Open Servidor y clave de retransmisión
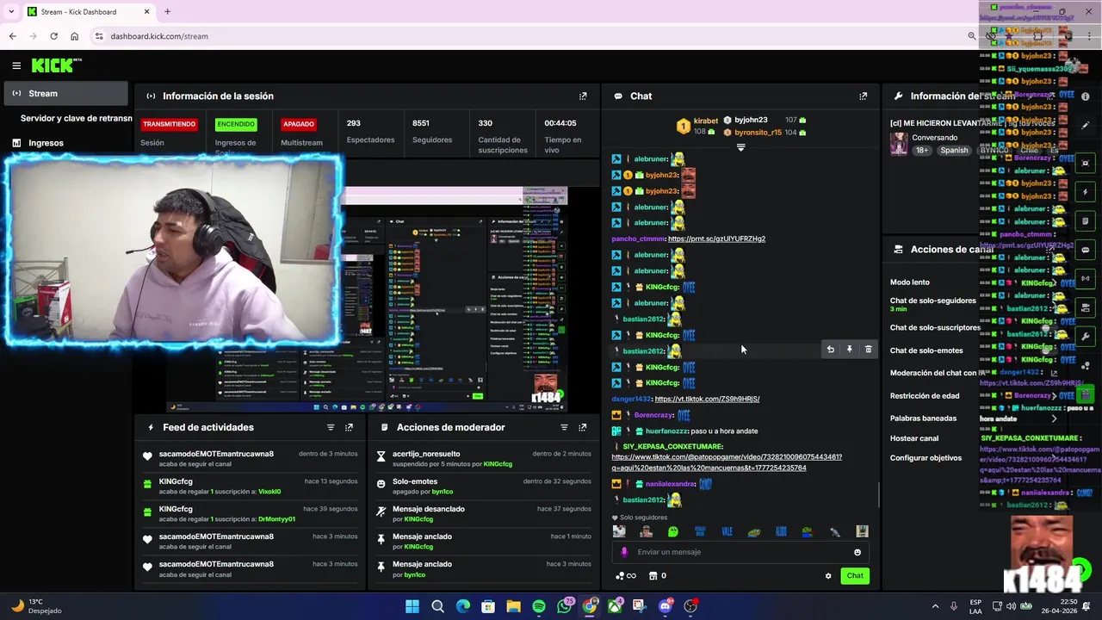Screen dimensions: 1102x620 click(76, 118)
